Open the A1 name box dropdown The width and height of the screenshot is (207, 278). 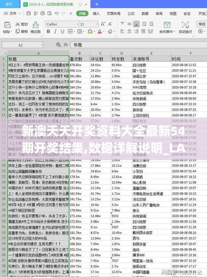pos(42,45)
